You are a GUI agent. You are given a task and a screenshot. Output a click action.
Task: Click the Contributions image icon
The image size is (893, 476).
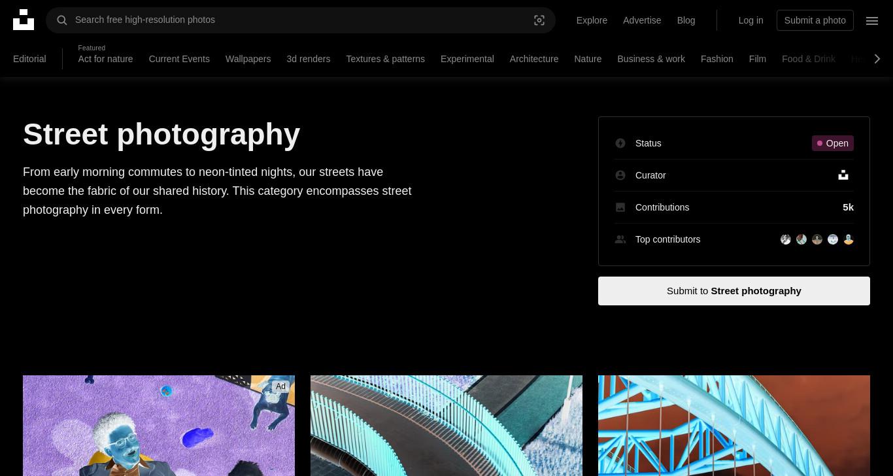[x=620, y=207]
